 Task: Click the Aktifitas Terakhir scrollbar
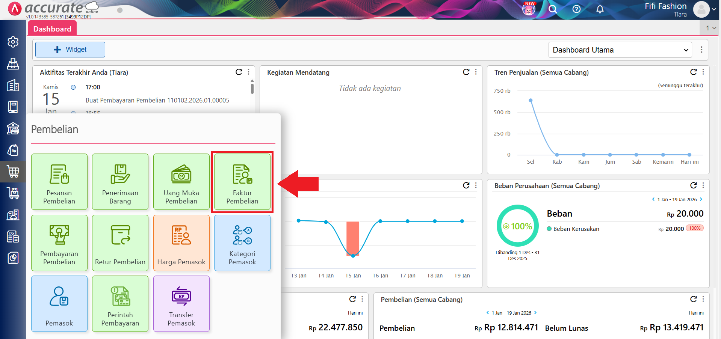click(x=252, y=89)
